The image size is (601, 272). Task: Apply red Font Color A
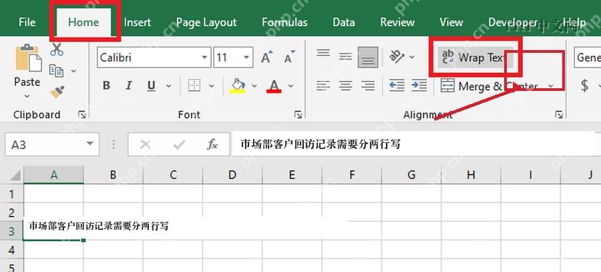(x=274, y=86)
